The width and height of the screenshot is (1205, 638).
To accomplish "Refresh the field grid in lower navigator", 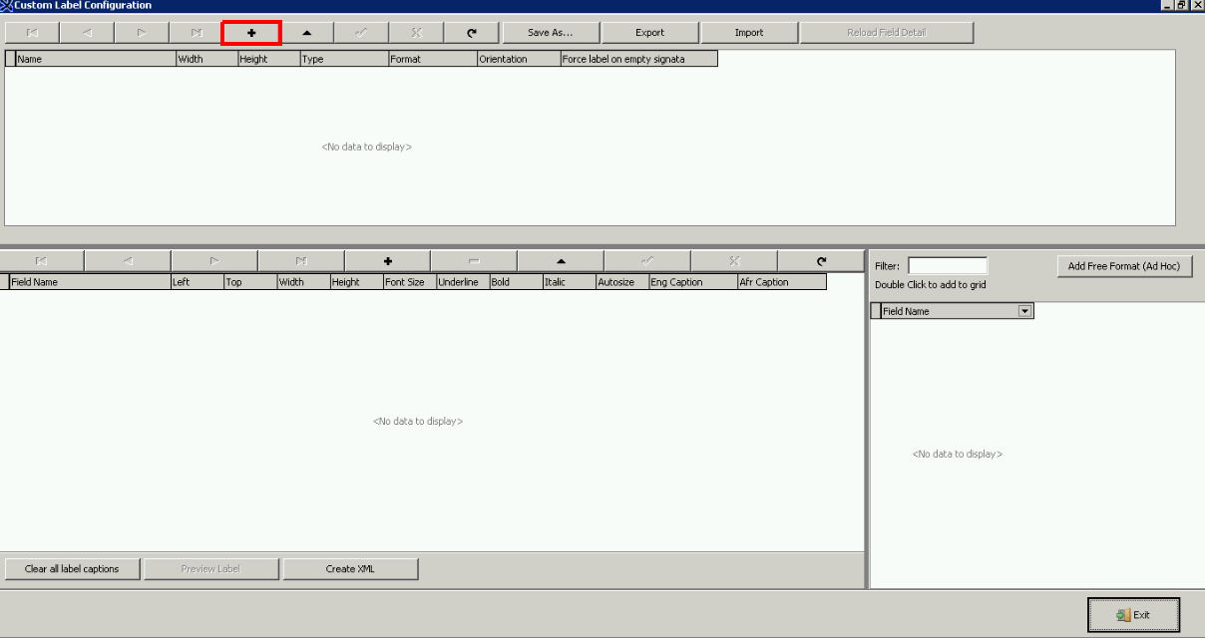I will pyautogui.click(x=821, y=261).
